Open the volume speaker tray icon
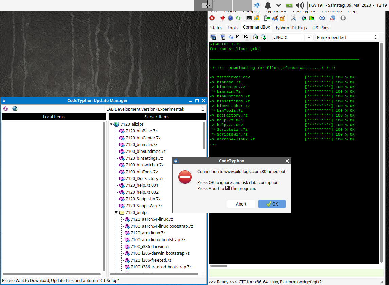The height and width of the screenshot is (285, 389). click(x=300, y=5)
